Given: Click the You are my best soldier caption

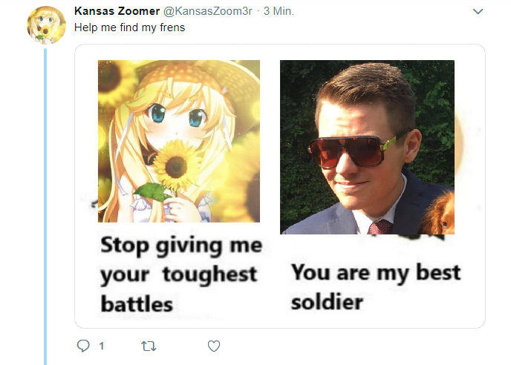Looking at the screenshot, I should (x=376, y=287).
